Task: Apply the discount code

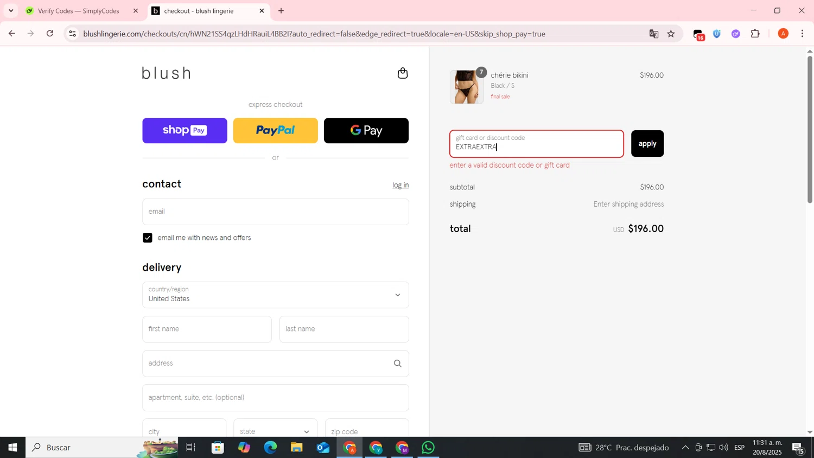Action: coord(647,144)
